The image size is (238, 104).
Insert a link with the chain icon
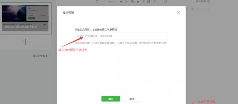click(x=154, y=2)
